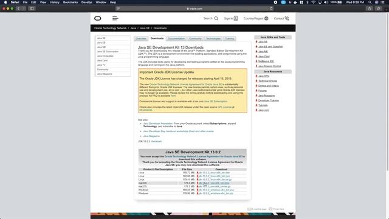Screen dimensions: 389x219
Task: Open Java SE Subscription link in yellow notice
Action: (x=215, y=102)
